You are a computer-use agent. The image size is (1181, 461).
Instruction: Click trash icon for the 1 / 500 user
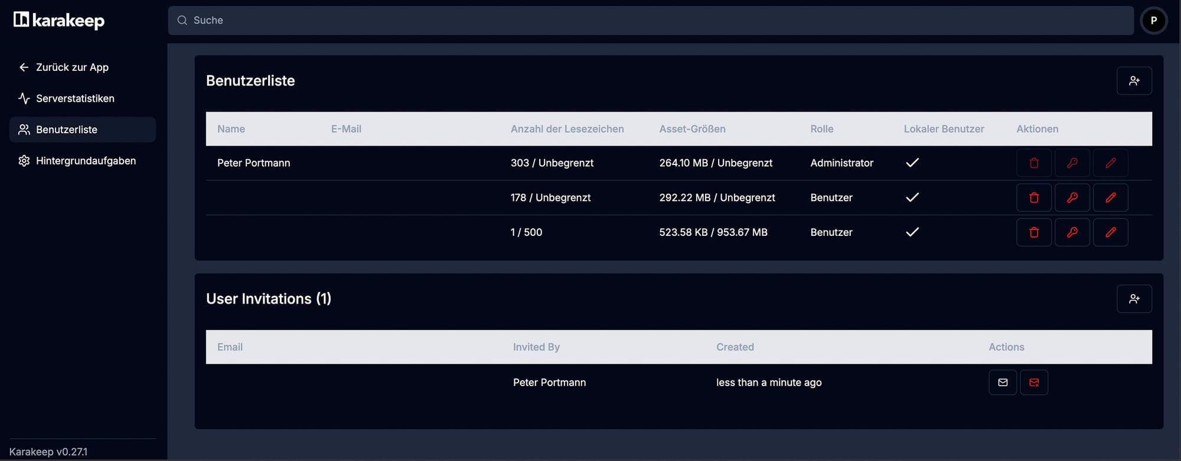1033,232
